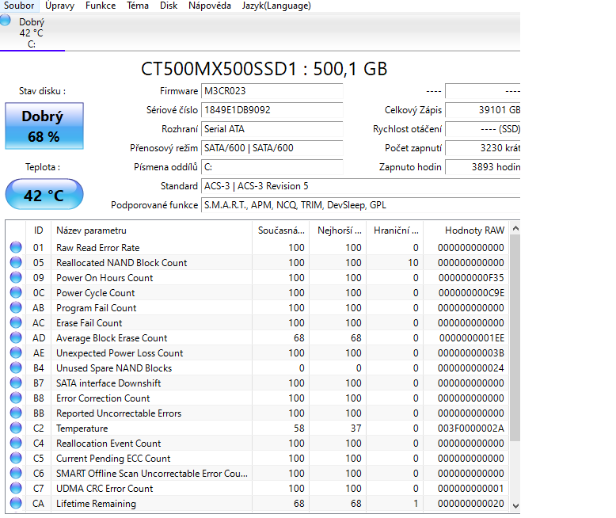Click RAW value 003F0000002A
Image resolution: width=616 pixels, height=518 pixels.
470,428
